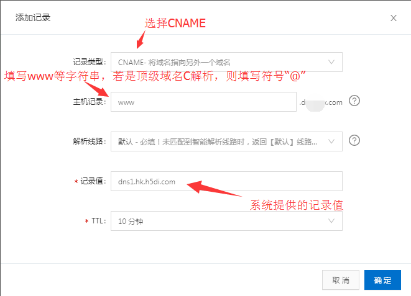
Task: Click the chevron arrow in 解析线路 box
Action: tap(331, 141)
